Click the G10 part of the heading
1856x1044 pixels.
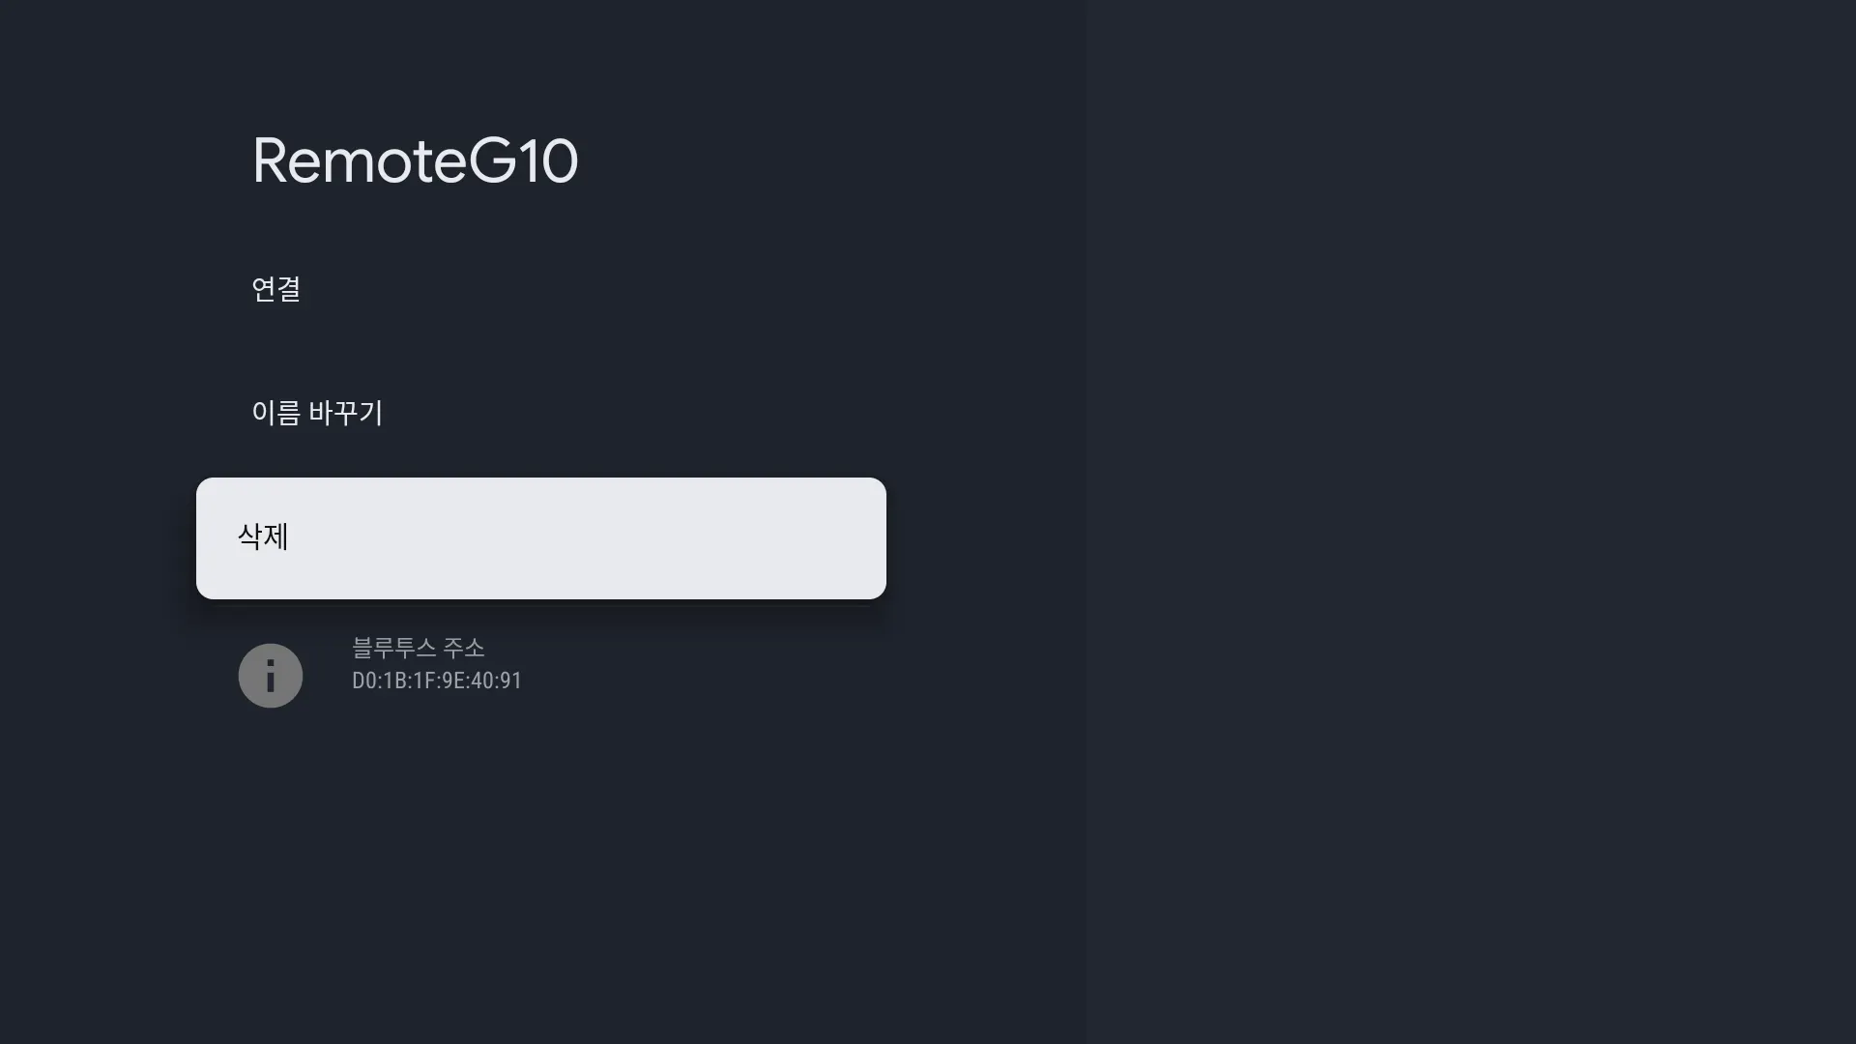[x=523, y=160]
